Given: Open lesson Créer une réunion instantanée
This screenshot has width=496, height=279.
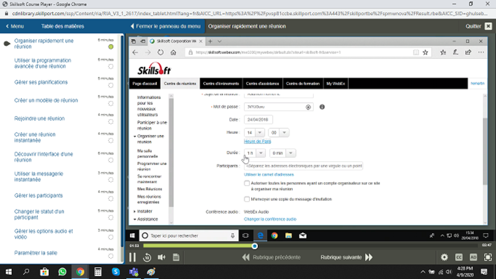Looking at the screenshot, I should click(x=35, y=137).
